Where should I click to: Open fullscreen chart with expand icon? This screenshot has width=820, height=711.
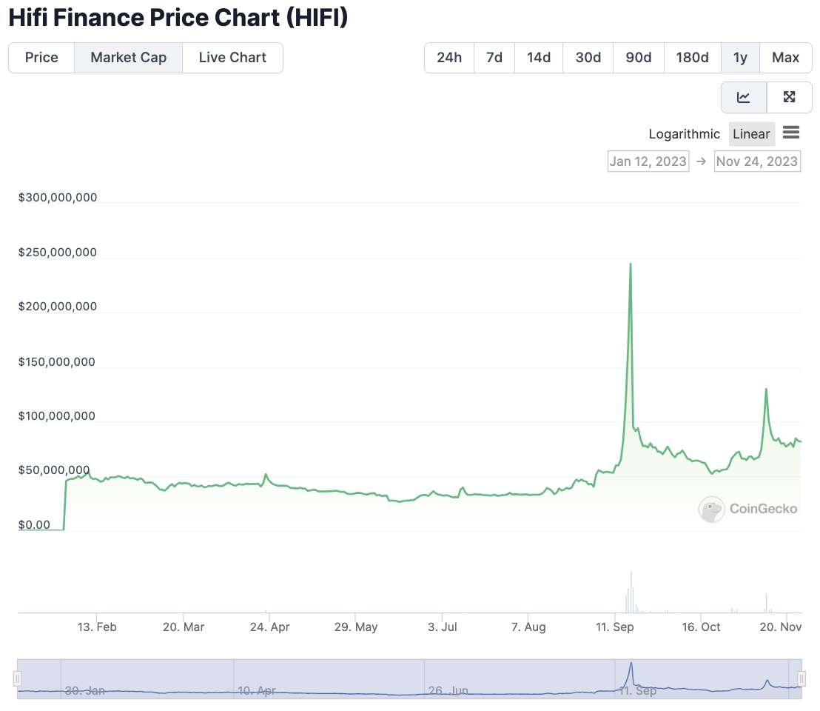(x=789, y=97)
